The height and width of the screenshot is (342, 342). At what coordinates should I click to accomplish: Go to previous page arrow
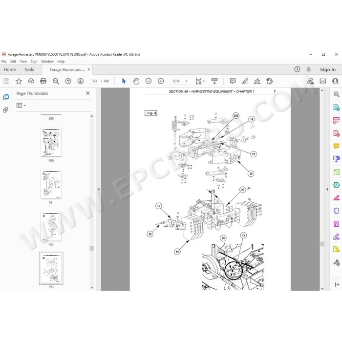pos(68,81)
